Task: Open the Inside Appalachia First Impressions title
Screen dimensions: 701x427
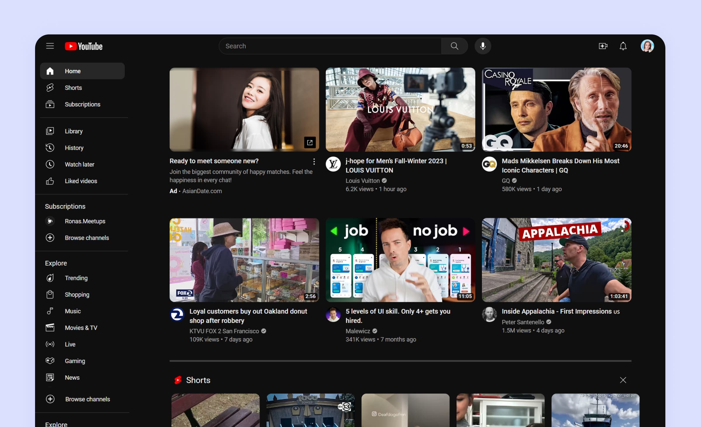Action: click(561, 311)
